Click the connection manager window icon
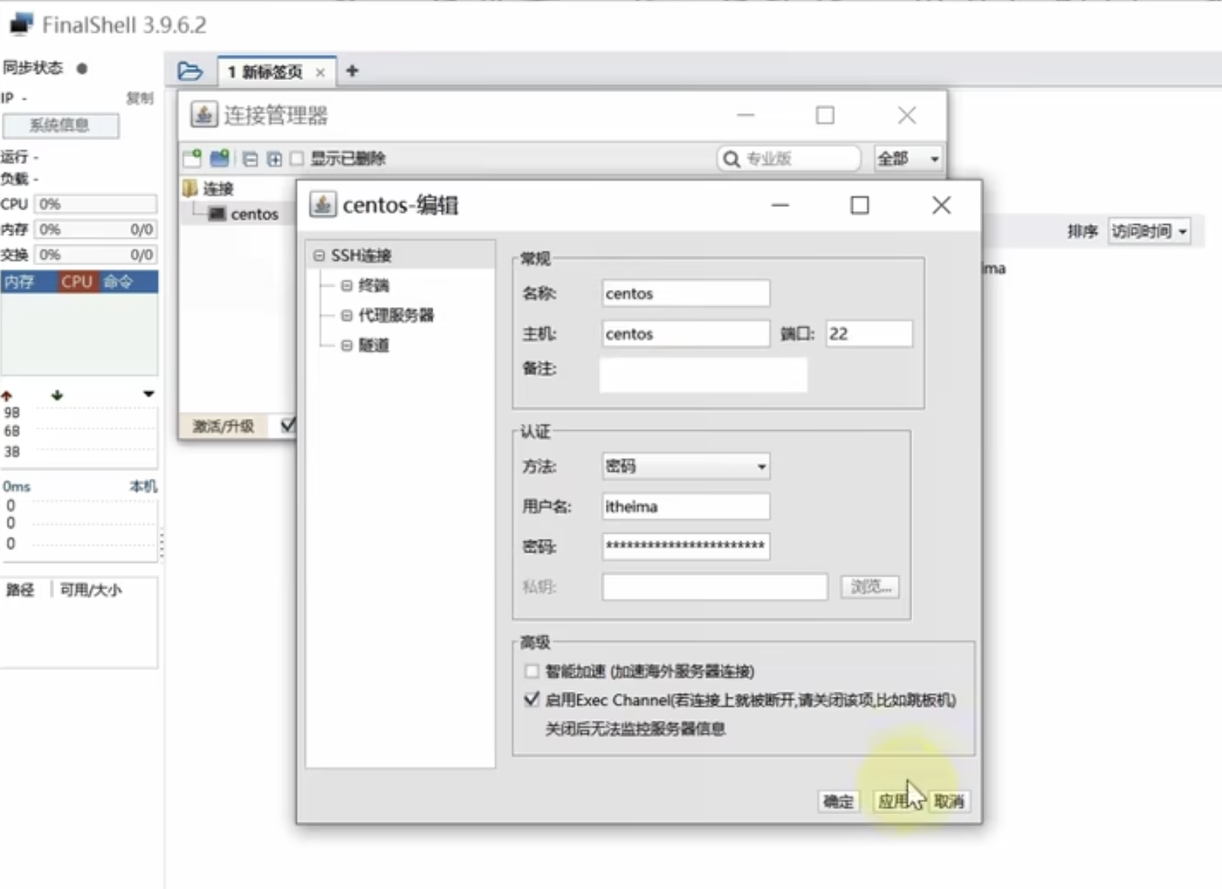This screenshot has height=889, width=1222. (x=204, y=115)
